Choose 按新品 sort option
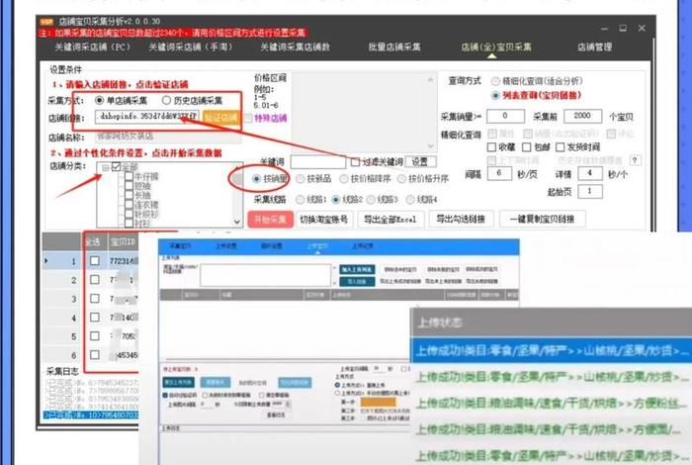The width and height of the screenshot is (692, 465). point(301,178)
